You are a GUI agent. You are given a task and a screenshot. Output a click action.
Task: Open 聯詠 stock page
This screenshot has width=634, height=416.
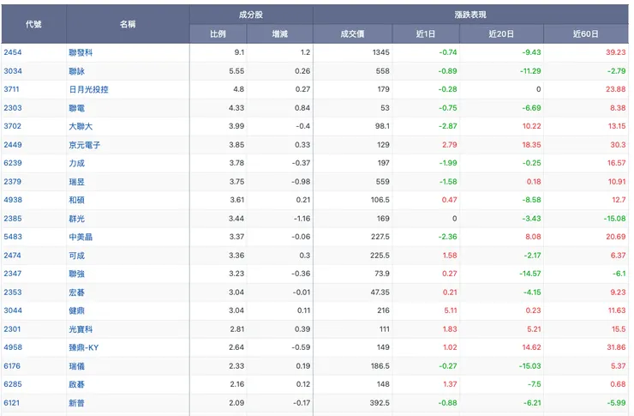pyautogui.click(x=76, y=71)
